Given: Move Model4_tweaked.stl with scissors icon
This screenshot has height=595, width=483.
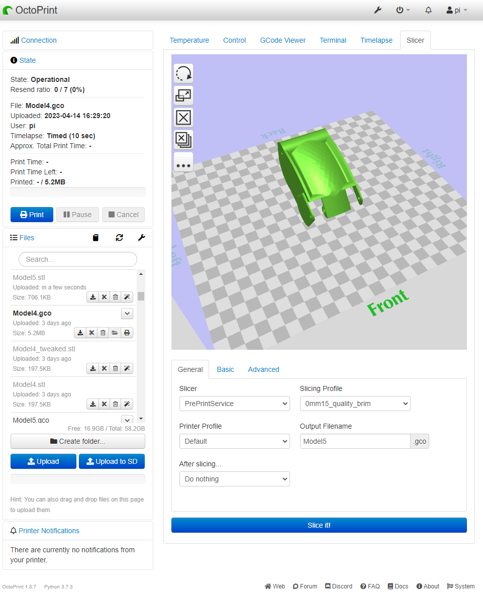Looking at the screenshot, I should (104, 368).
